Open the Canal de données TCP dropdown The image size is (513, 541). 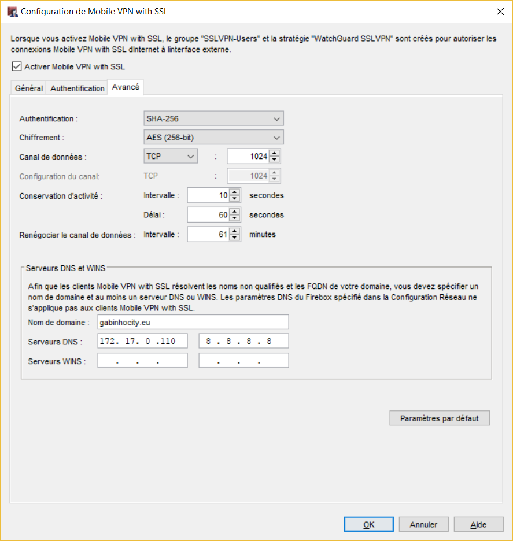point(171,156)
